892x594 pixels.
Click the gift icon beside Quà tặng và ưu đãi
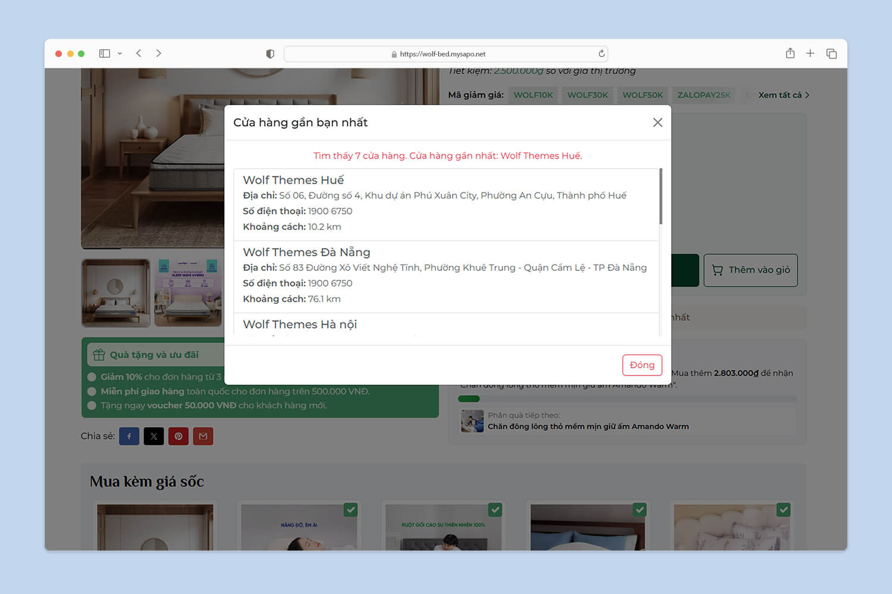pos(99,355)
